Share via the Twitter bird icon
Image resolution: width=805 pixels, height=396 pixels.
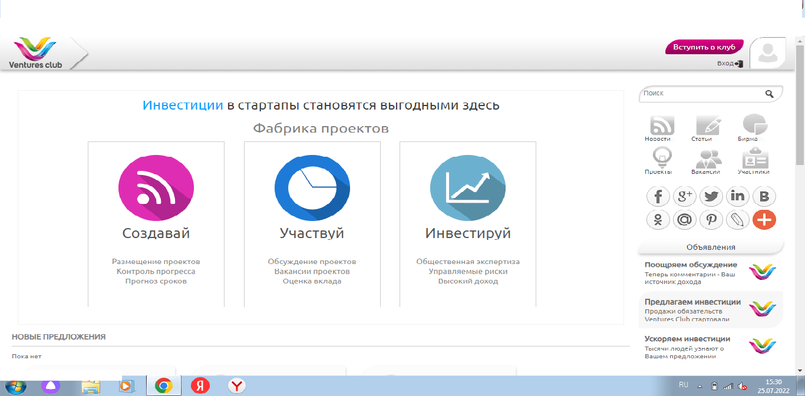coord(711,196)
